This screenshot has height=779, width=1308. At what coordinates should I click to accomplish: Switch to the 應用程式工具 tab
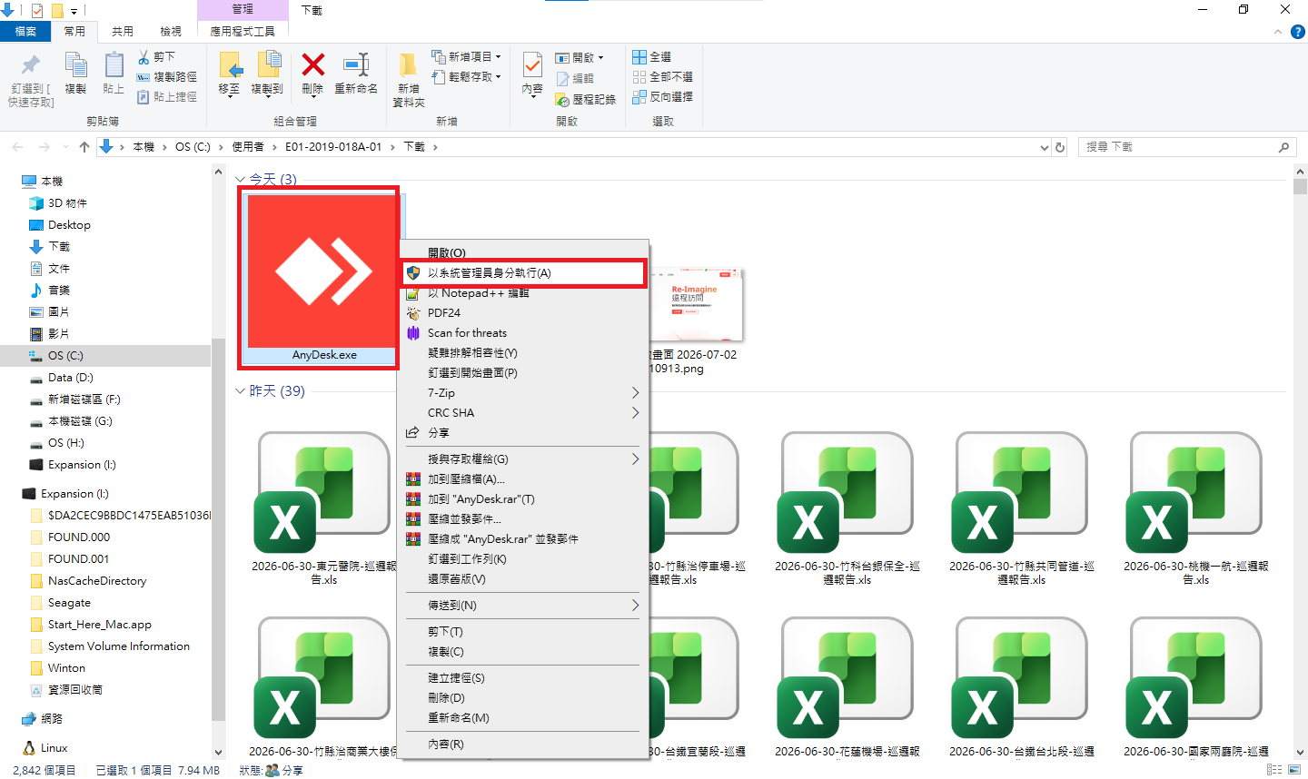(243, 31)
